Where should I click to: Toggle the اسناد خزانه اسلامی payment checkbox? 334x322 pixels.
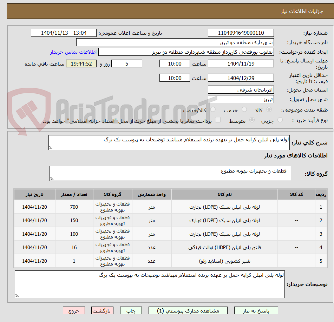218,120
